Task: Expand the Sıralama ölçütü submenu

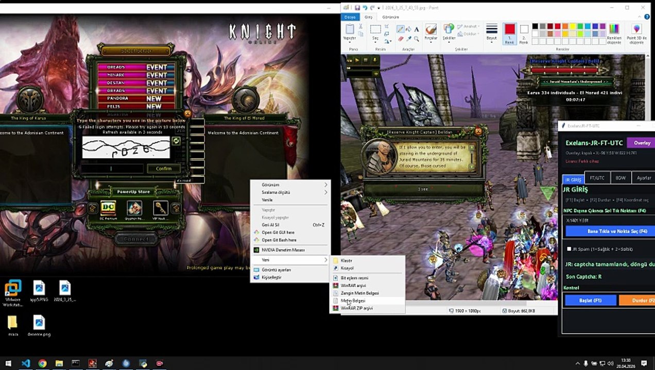Action: coord(290,192)
